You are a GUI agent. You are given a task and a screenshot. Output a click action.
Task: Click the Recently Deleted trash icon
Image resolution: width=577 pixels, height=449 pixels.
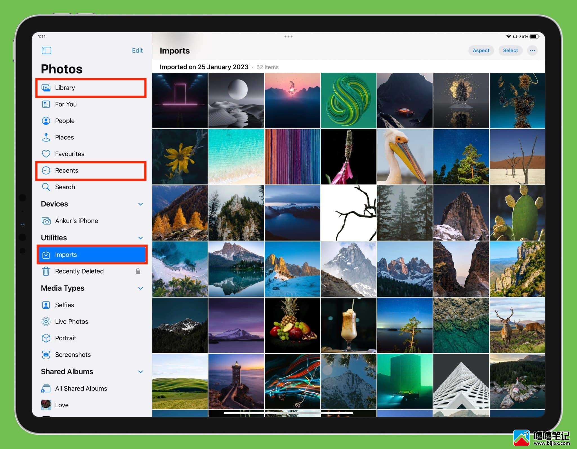pyautogui.click(x=46, y=271)
